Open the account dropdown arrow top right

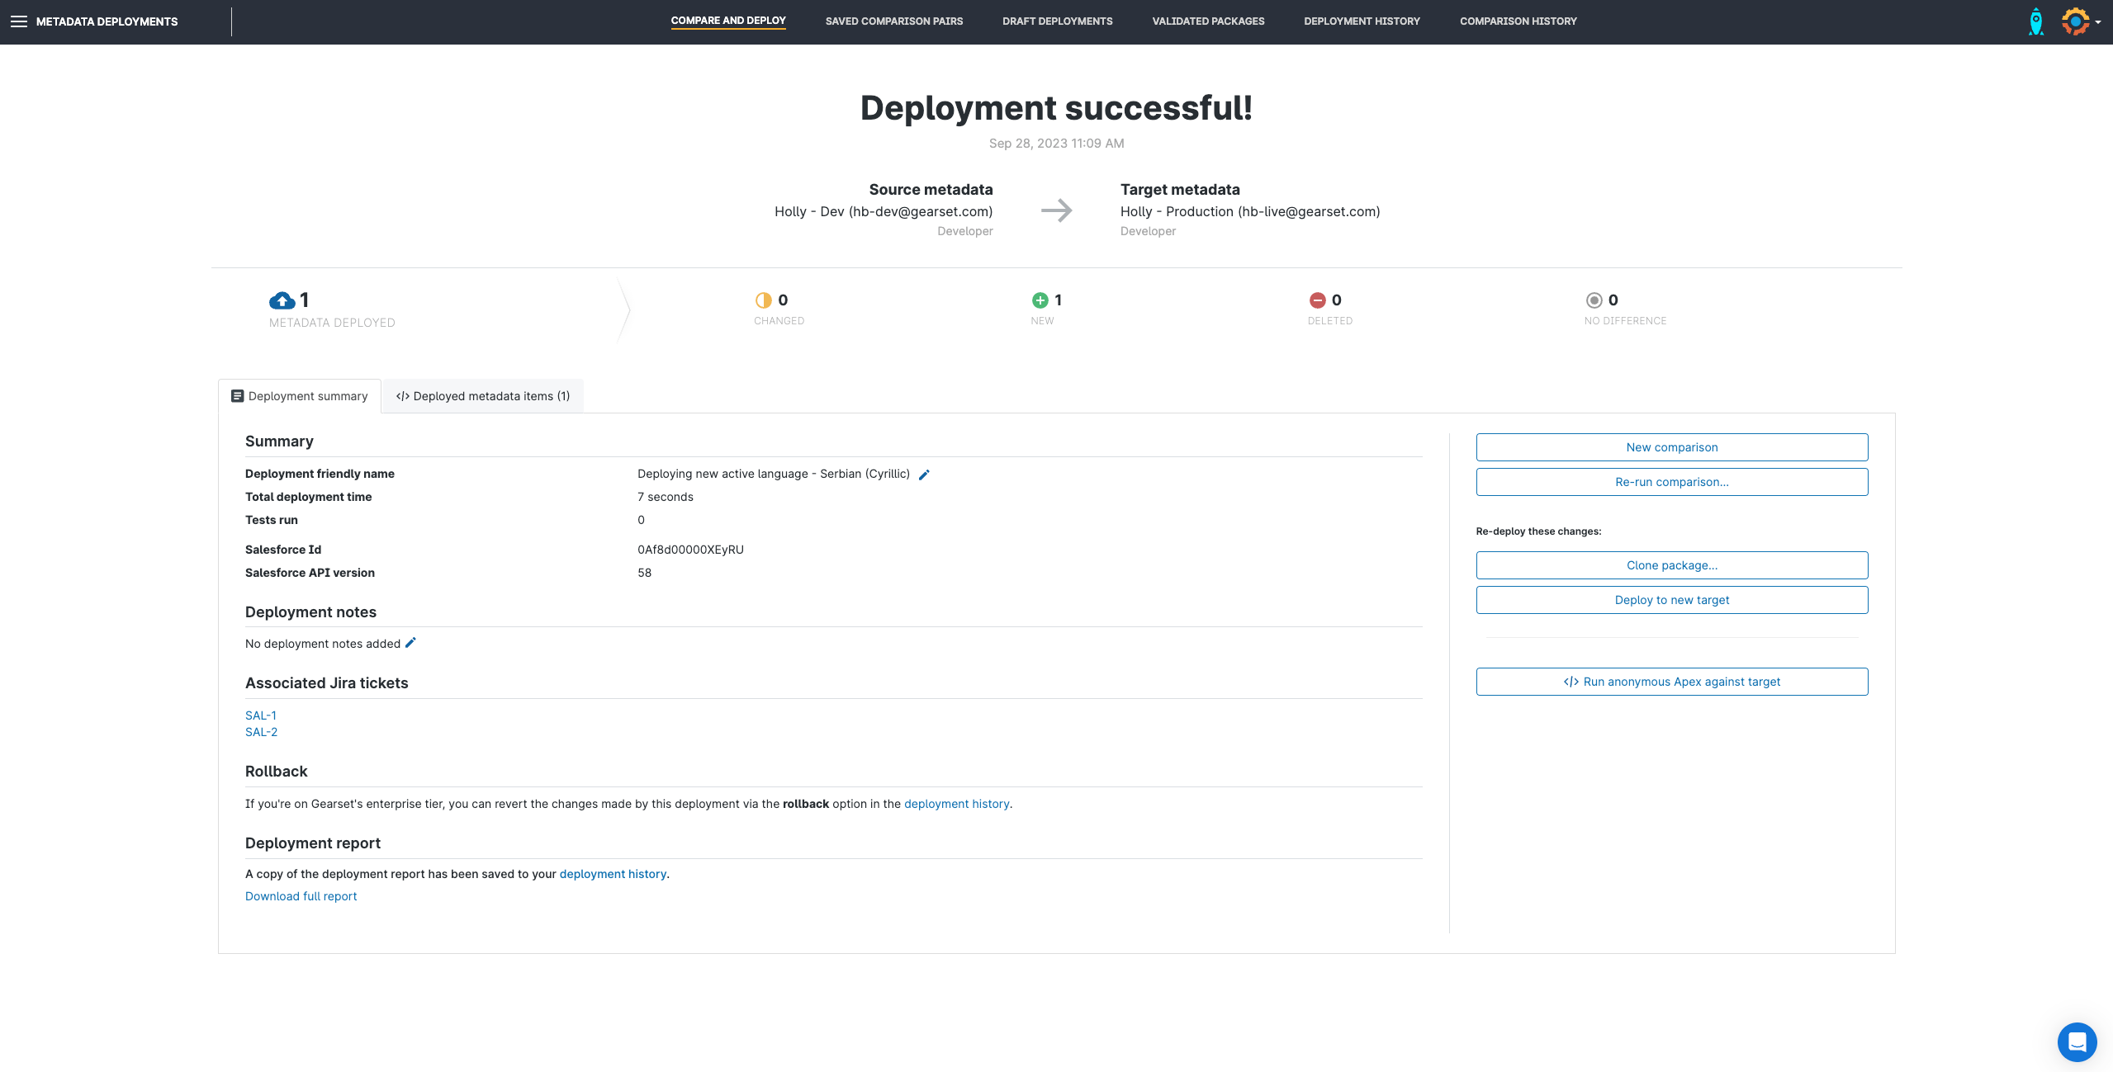pyautogui.click(x=2103, y=21)
